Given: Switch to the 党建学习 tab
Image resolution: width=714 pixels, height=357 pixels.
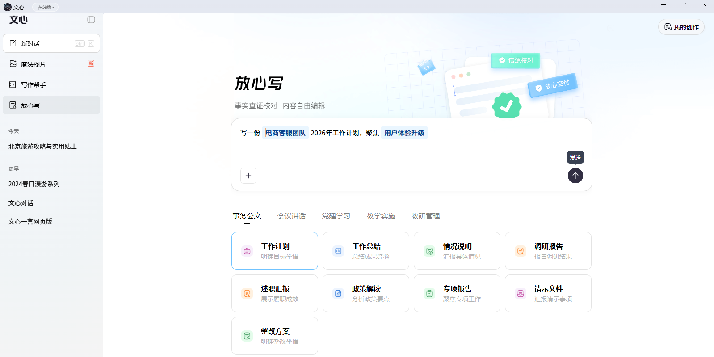Looking at the screenshot, I should coord(336,216).
